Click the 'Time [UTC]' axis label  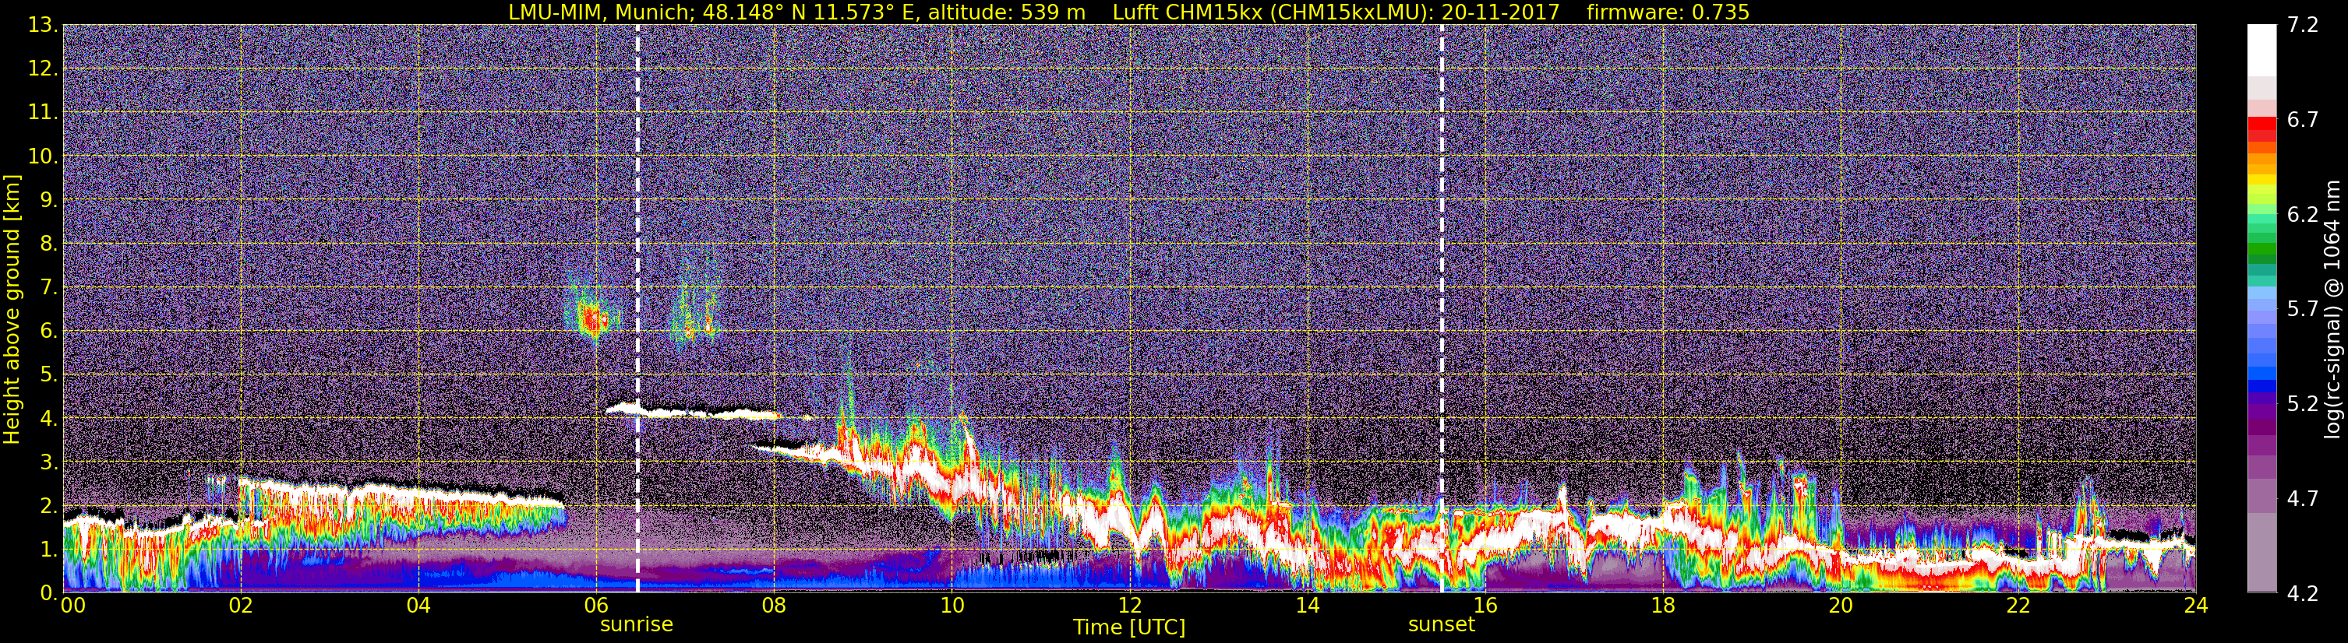[x=1128, y=627]
